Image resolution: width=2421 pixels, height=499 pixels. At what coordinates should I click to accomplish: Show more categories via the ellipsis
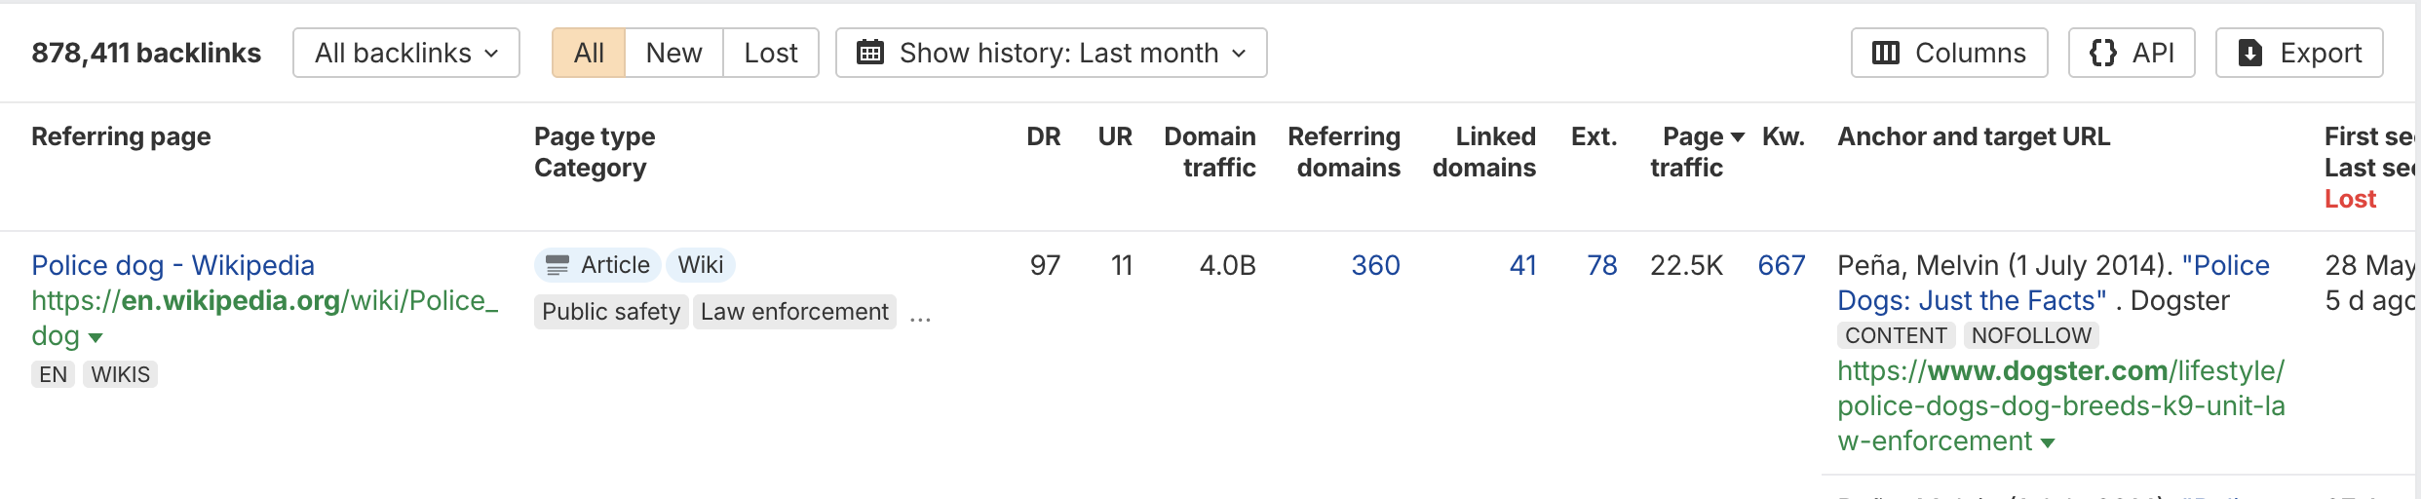point(920,314)
